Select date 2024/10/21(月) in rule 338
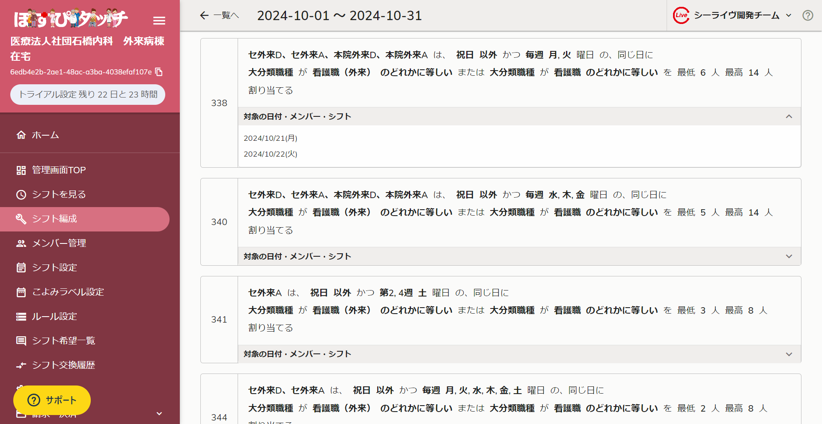This screenshot has height=424, width=822. click(x=271, y=138)
